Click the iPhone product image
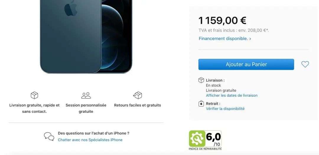 [86, 37]
